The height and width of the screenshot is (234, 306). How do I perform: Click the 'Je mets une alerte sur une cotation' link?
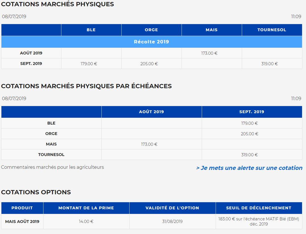tap(249, 168)
